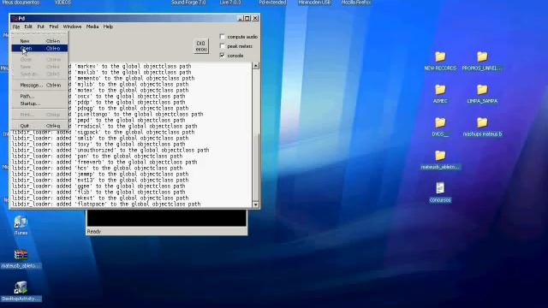Enable the peak meters checkbox

pos(223,45)
